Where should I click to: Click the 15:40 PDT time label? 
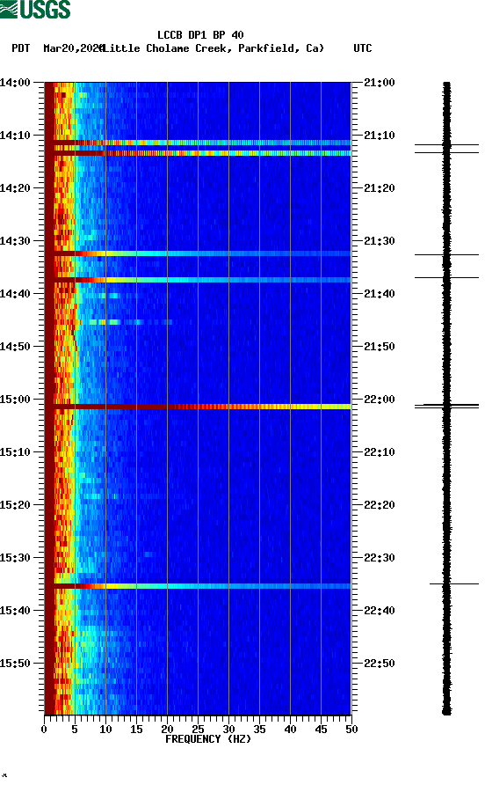click(x=15, y=611)
